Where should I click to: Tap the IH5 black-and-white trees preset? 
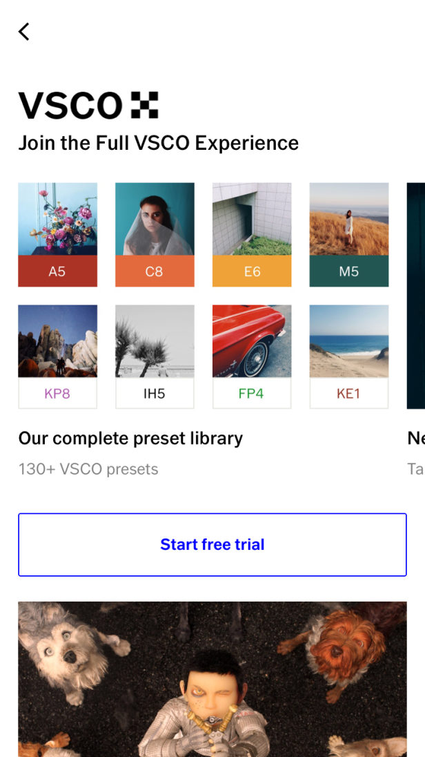tap(155, 341)
